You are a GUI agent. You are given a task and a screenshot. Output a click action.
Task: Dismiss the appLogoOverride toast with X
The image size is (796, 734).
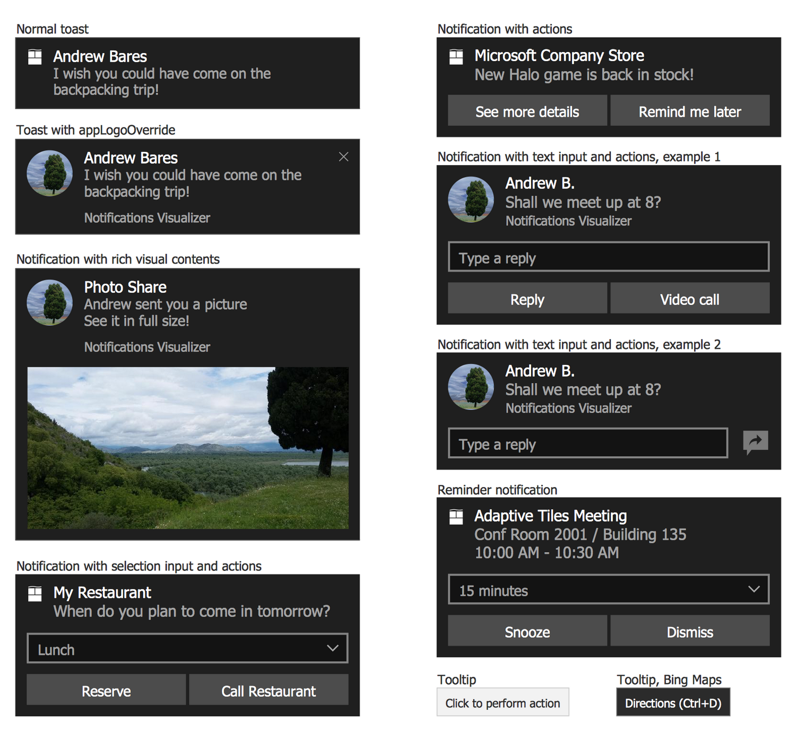[x=344, y=157]
